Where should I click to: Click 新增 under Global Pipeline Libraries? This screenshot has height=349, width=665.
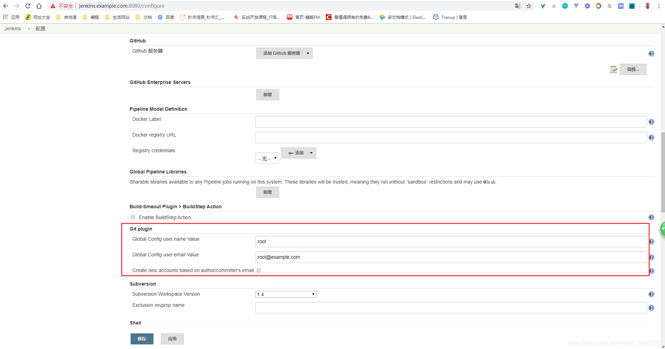click(x=267, y=192)
